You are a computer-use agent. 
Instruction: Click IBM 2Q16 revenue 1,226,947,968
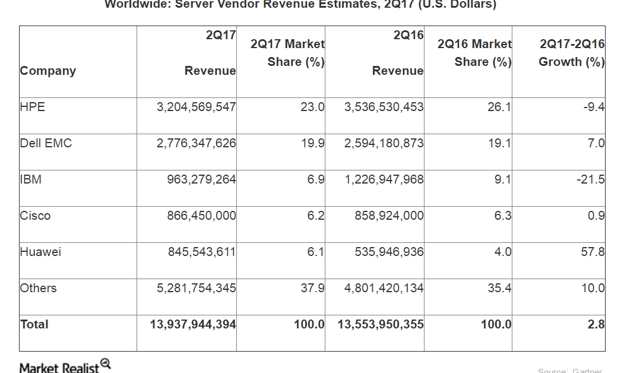click(x=384, y=179)
